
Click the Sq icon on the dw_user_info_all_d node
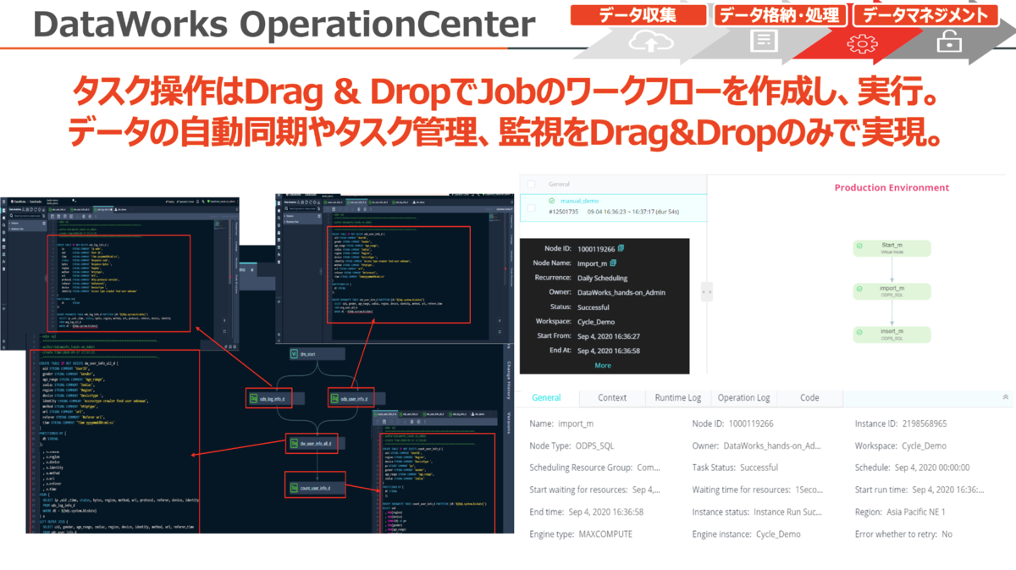[293, 443]
